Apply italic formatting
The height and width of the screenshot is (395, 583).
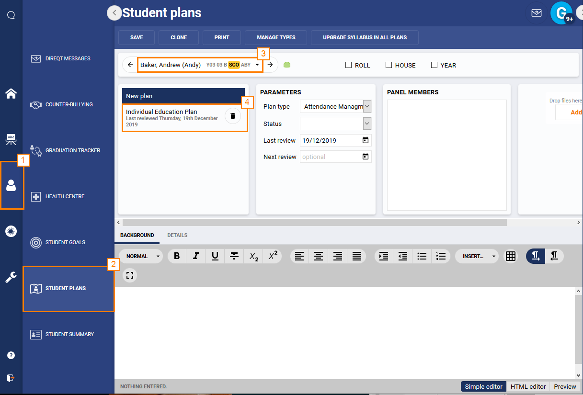coord(195,256)
